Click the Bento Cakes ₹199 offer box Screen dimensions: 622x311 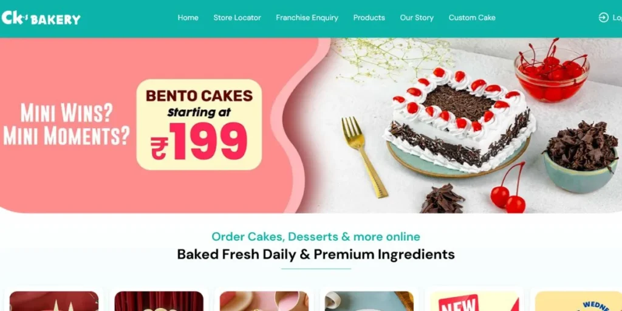pyautogui.click(x=199, y=125)
